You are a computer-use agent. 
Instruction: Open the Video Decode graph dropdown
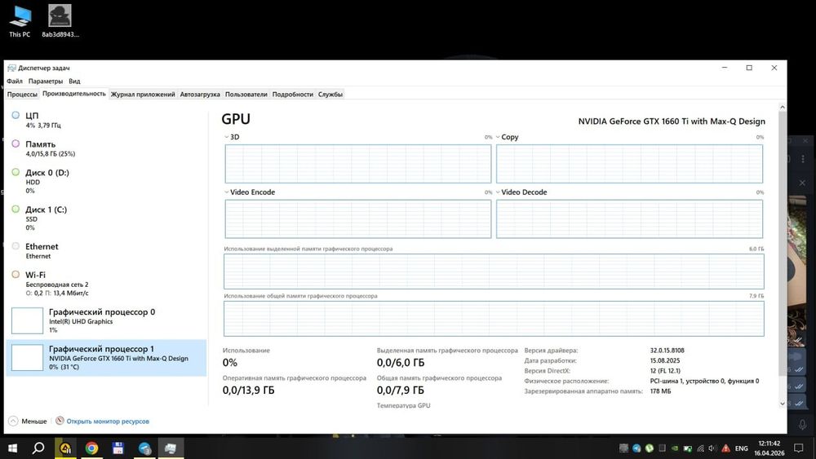click(498, 192)
